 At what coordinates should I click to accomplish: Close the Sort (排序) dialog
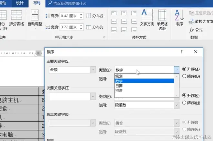click(x=196, y=52)
